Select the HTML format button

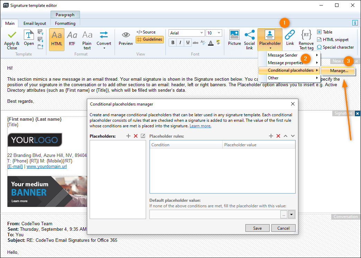point(57,39)
